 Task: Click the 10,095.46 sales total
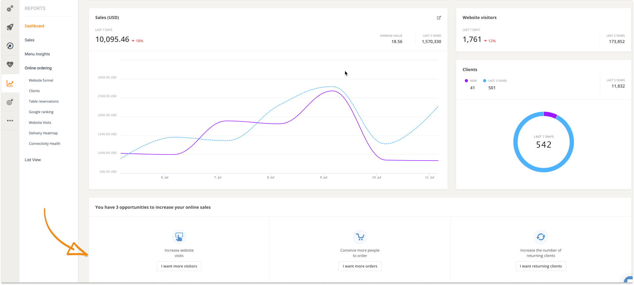pos(112,39)
